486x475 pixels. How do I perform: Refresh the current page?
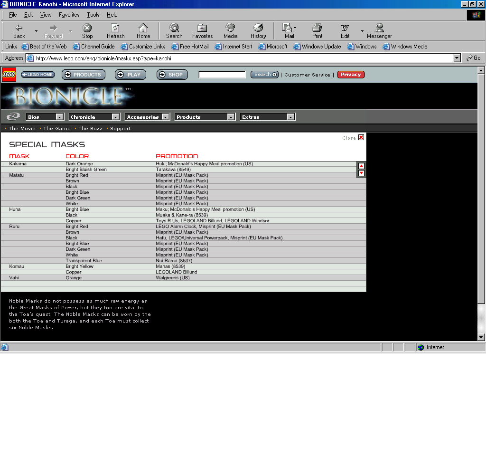[x=115, y=30]
